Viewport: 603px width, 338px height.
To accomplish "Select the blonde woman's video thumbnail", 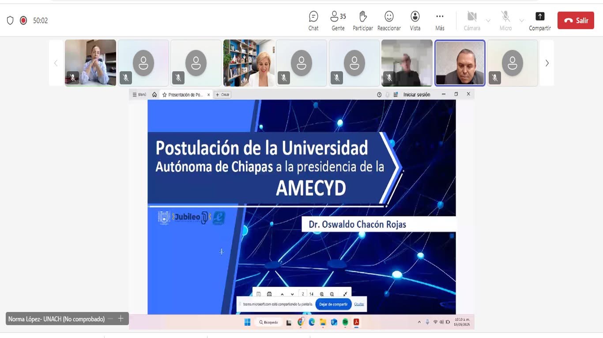I will coord(249,63).
